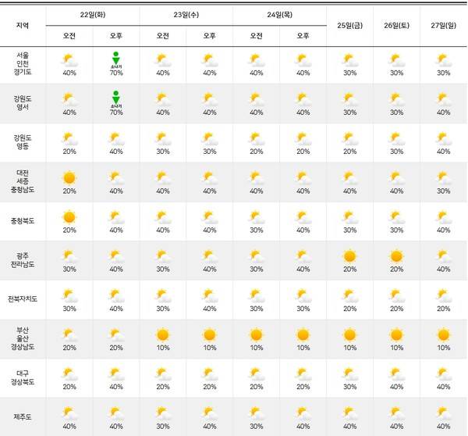Click the cloudy icon for 대구 경상북도 26일(토)

pyautogui.click(x=396, y=373)
